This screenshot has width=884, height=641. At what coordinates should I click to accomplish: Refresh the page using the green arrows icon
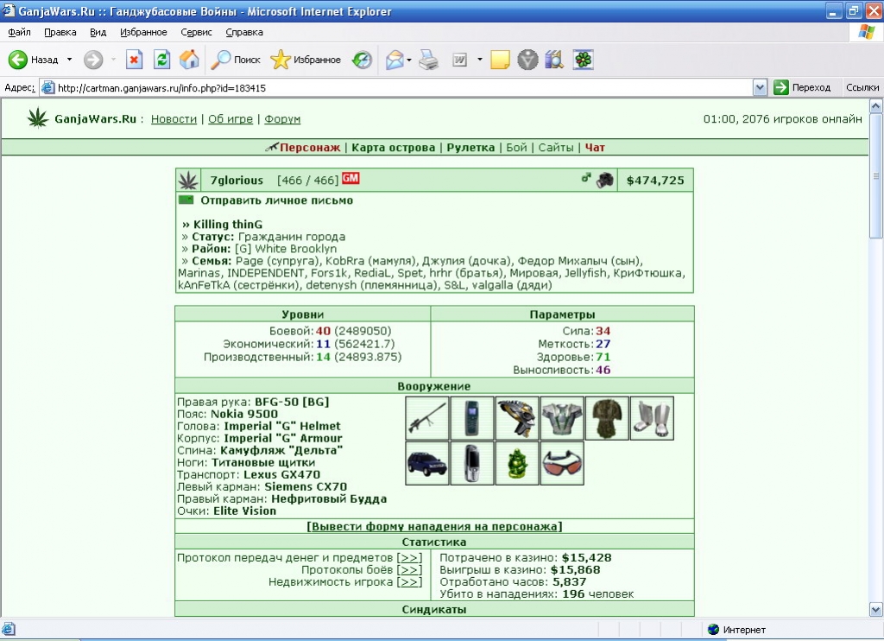click(161, 60)
